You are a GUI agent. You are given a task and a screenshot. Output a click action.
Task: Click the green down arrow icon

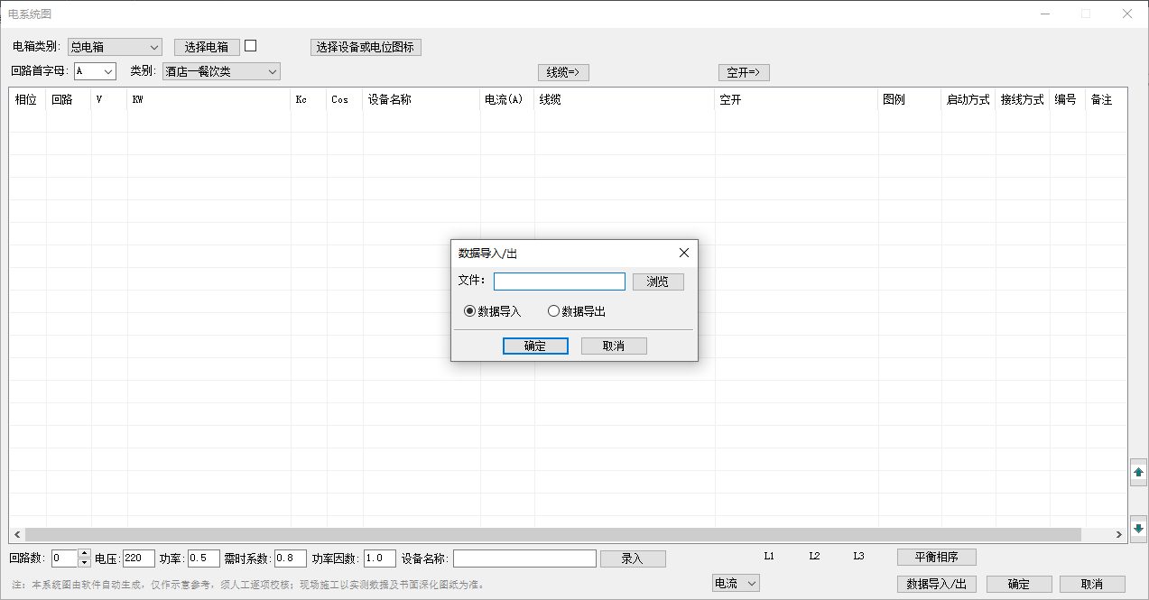pos(1139,528)
